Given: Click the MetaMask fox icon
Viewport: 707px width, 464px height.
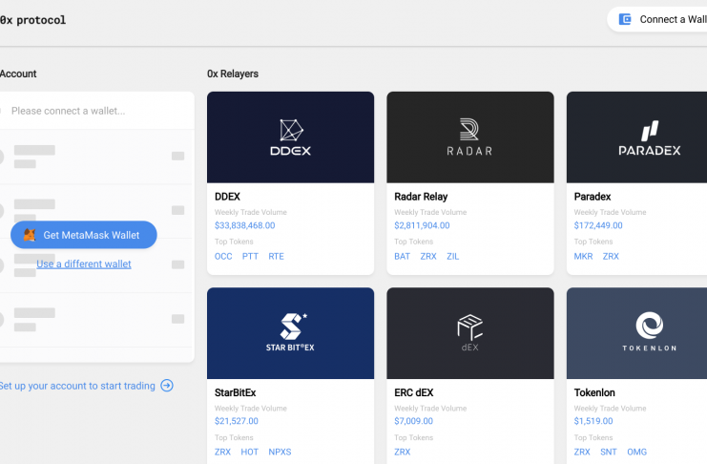Looking at the screenshot, I should [x=30, y=235].
